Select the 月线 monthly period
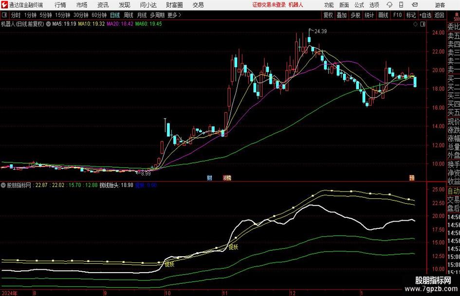The height and width of the screenshot is (296, 460). pyautogui.click(x=142, y=15)
